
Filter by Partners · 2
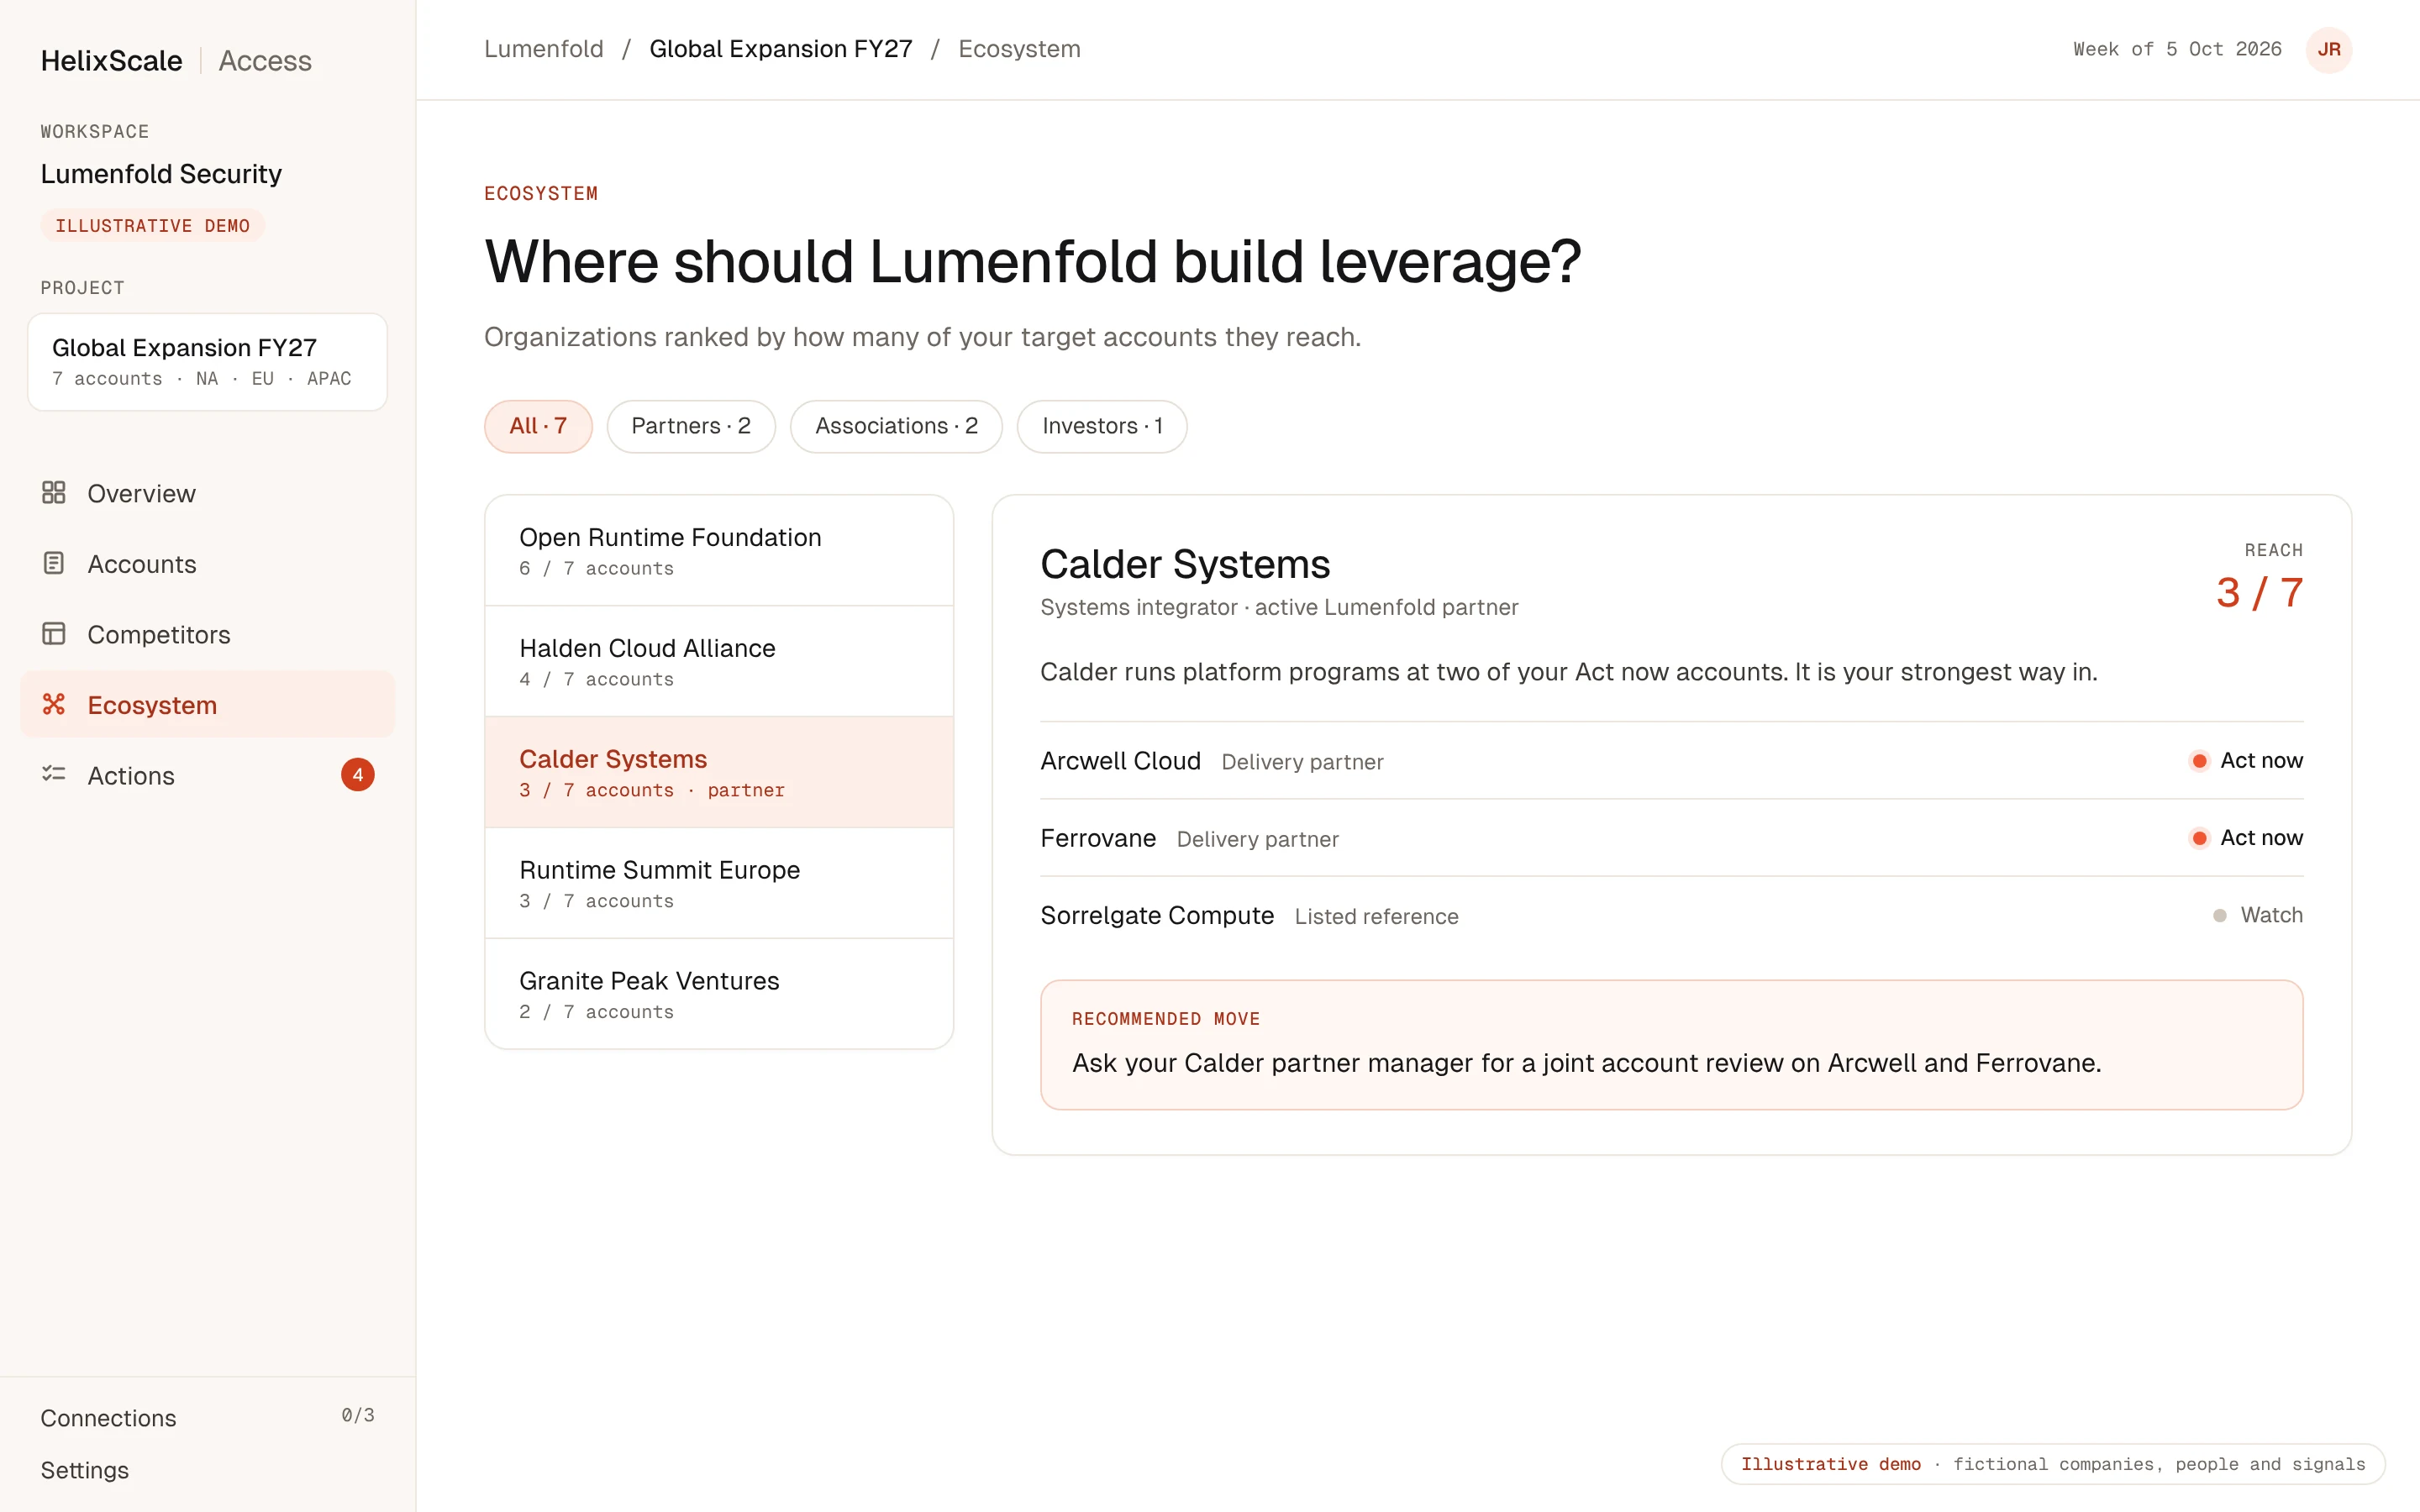click(691, 426)
